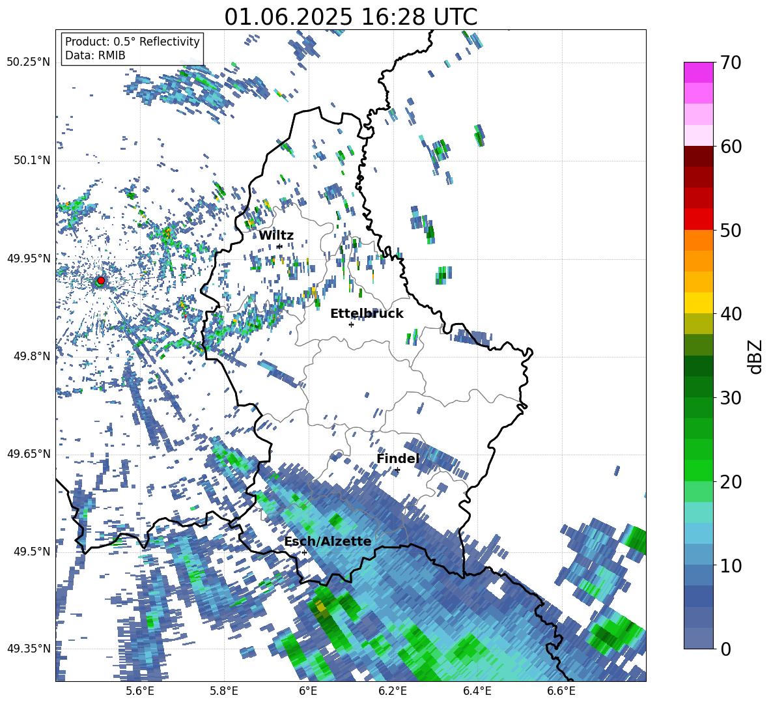This screenshot has width=771, height=704.
Task: Click the colorbar label 70
Action: click(x=731, y=63)
